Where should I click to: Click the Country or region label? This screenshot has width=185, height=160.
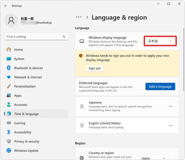[x=101, y=153]
